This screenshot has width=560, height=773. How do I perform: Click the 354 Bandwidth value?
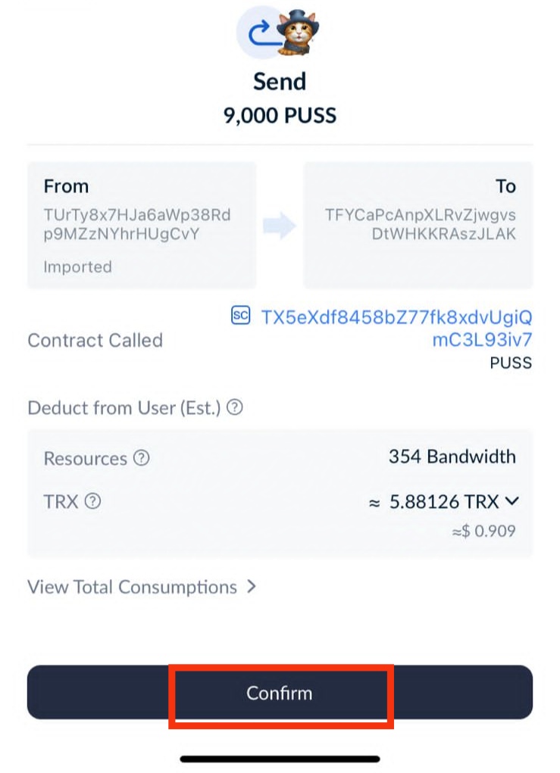tap(452, 457)
